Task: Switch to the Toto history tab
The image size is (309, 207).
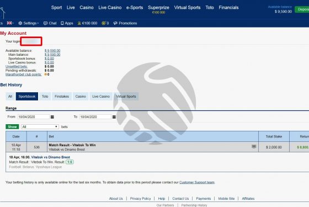Action: pyautogui.click(x=45, y=97)
